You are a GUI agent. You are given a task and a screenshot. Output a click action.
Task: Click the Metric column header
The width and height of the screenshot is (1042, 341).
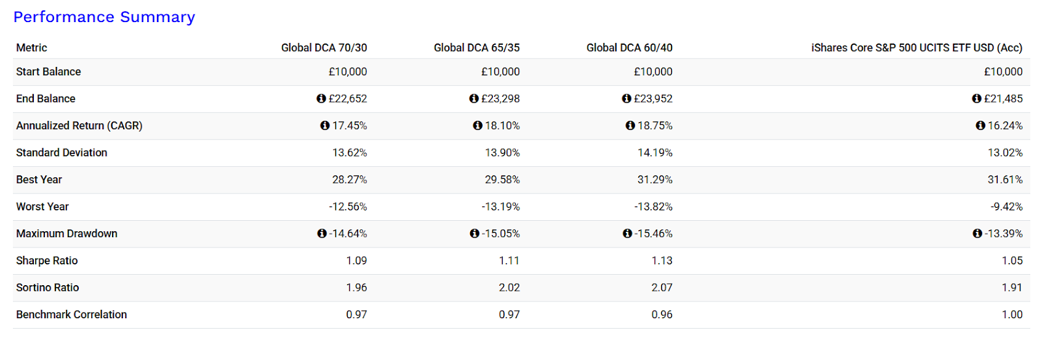32,47
